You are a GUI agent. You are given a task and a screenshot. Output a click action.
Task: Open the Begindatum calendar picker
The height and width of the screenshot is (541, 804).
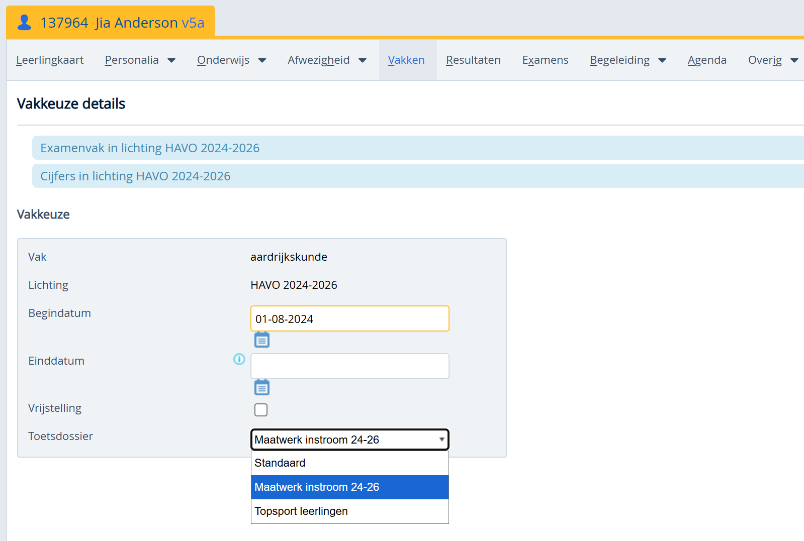coord(261,340)
